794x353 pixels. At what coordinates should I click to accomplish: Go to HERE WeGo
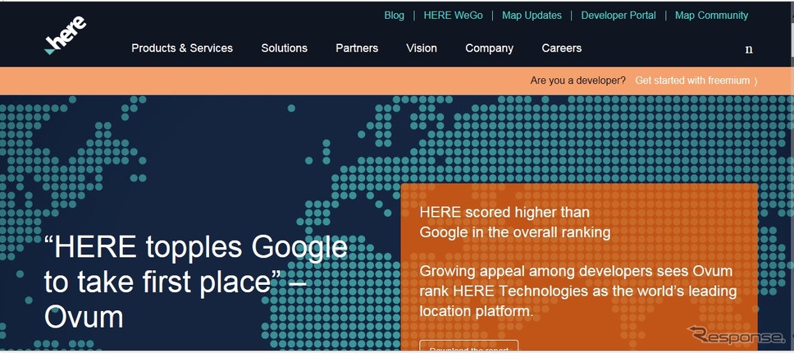point(454,16)
